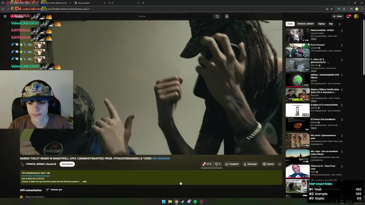Like the video showing 1,7 K
The width and height of the screenshot is (365, 205).
click(207, 164)
